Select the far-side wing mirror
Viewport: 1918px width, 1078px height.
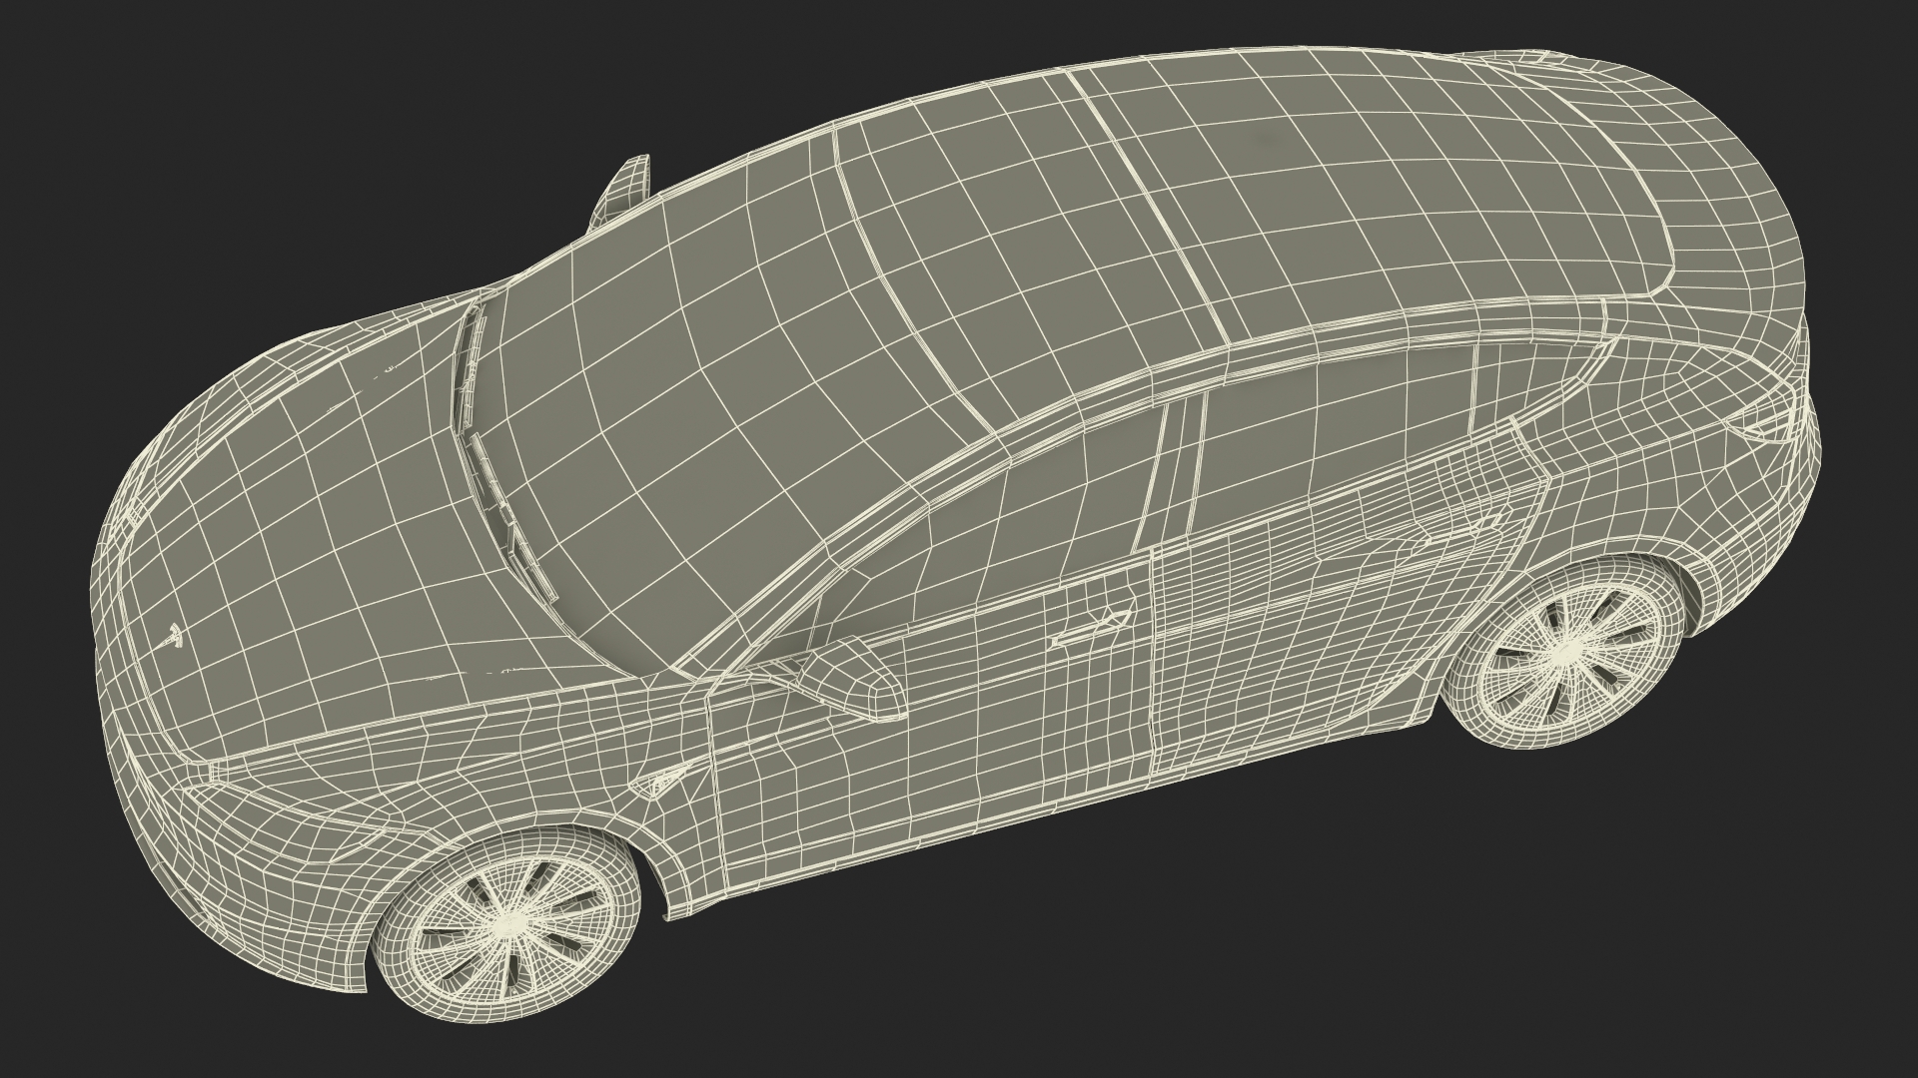click(x=626, y=186)
